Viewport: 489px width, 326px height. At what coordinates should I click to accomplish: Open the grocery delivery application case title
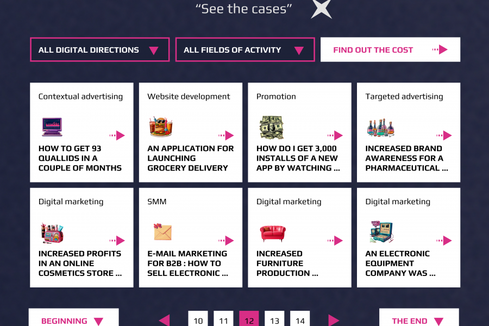[x=190, y=158]
